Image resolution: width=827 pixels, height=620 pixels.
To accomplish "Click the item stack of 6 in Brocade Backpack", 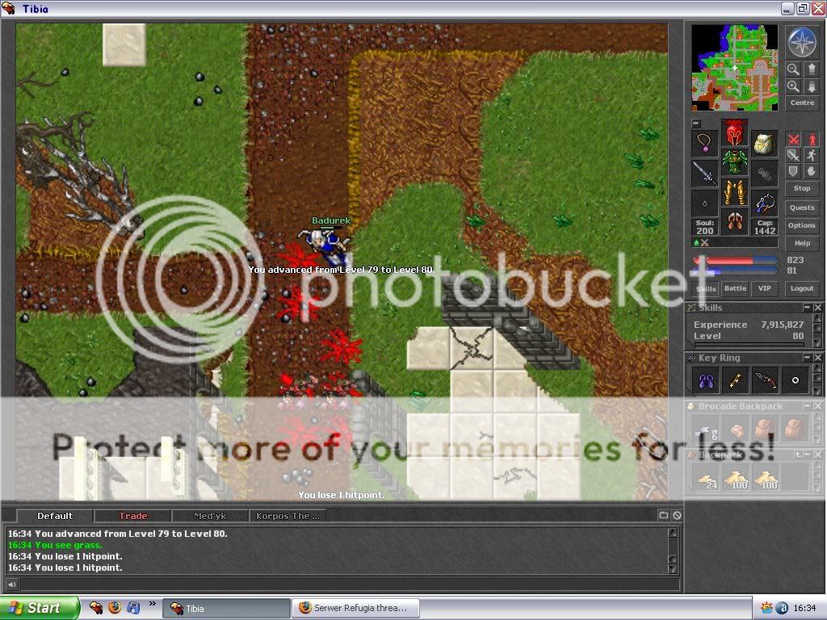I will [x=706, y=429].
